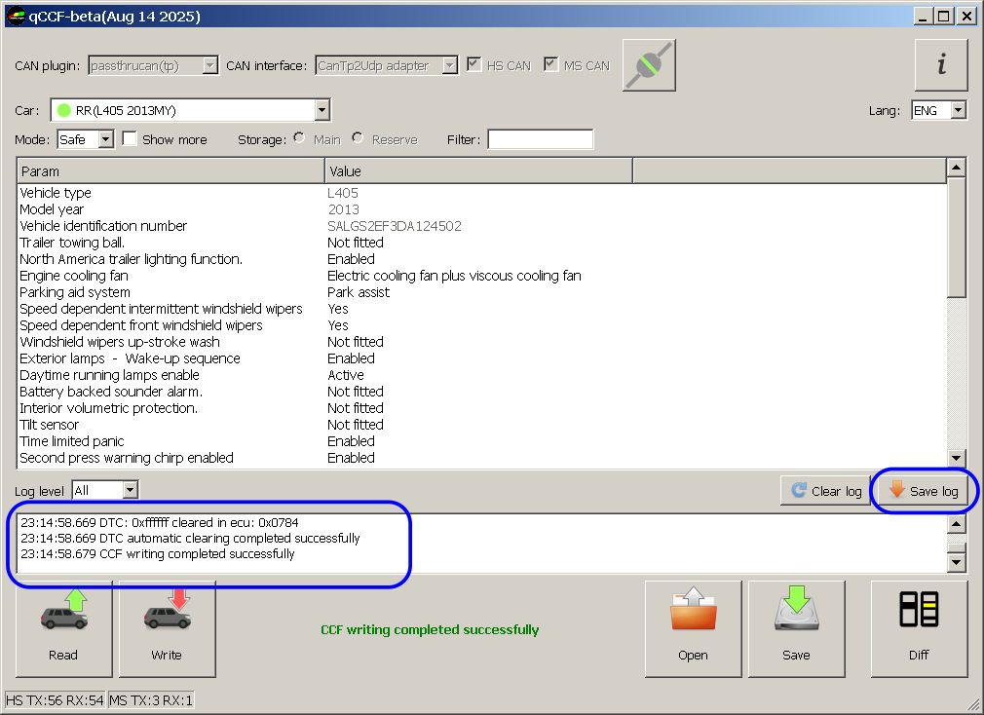Select the Trailer towing ball row
Viewport: 984px width, 715px height.
[482, 243]
